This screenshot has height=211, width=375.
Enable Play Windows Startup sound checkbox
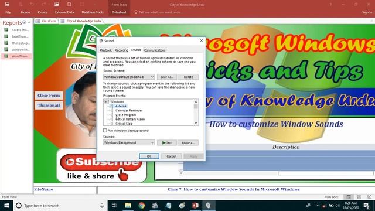coord(105,130)
